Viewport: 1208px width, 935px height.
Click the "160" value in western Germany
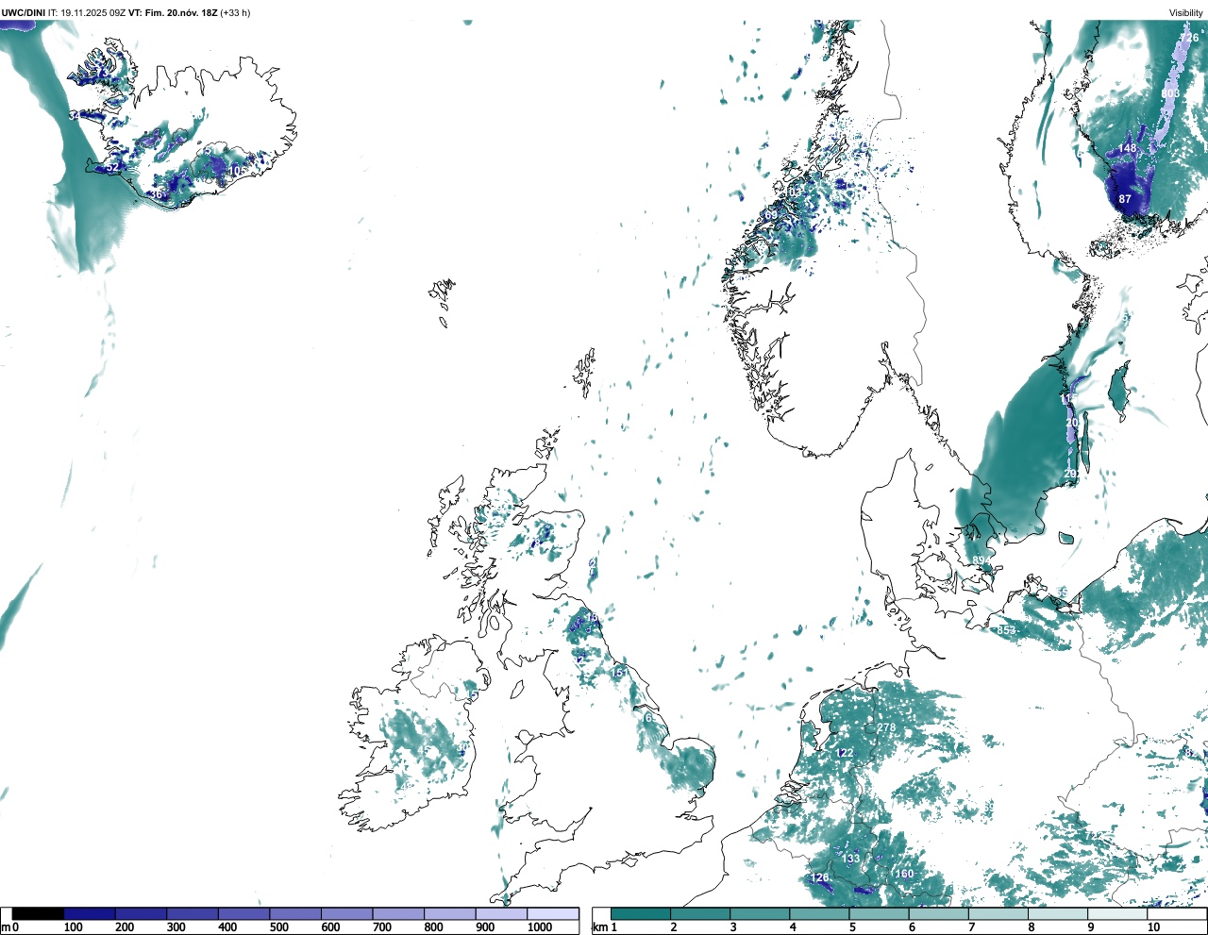[x=904, y=874]
